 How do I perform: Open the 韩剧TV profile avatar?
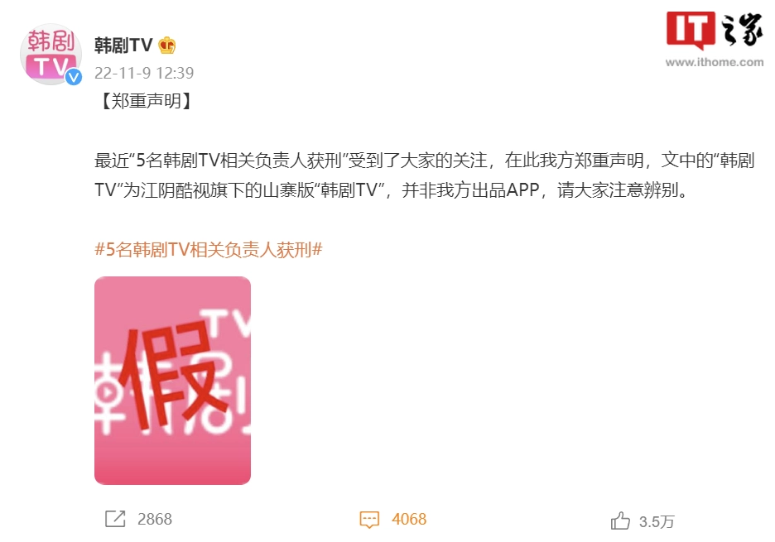point(51,55)
